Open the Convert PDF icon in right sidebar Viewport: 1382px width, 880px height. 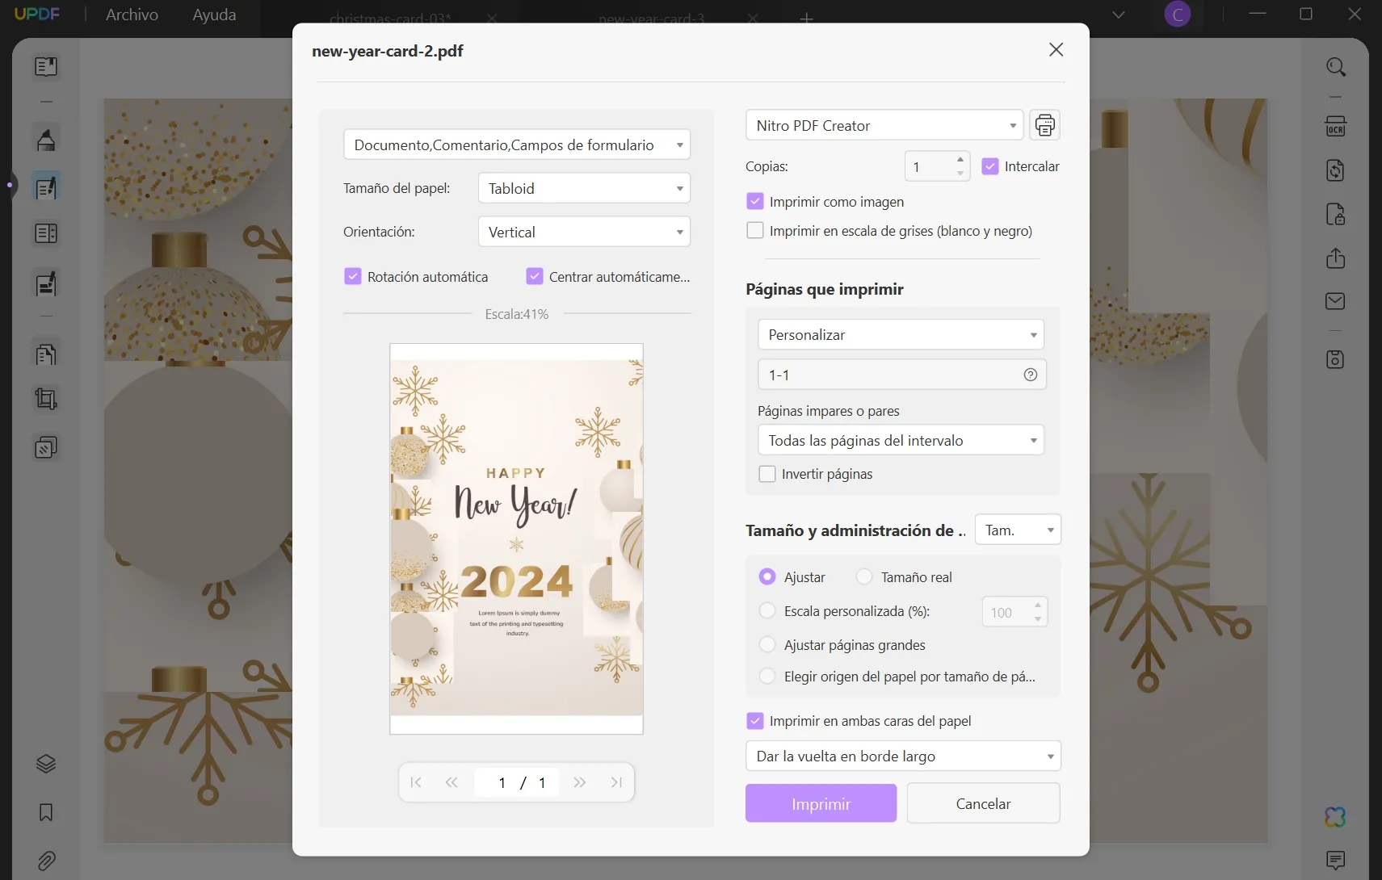1336,170
